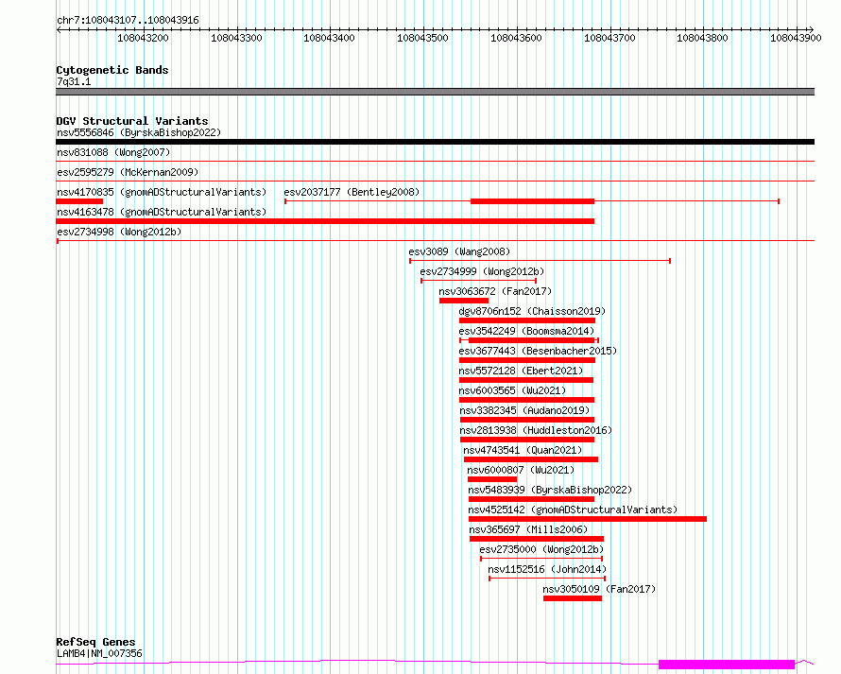The width and height of the screenshot is (841, 674).
Task: Click the esv3089 (Wang2008) variant label
Action: [x=459, y=251]
